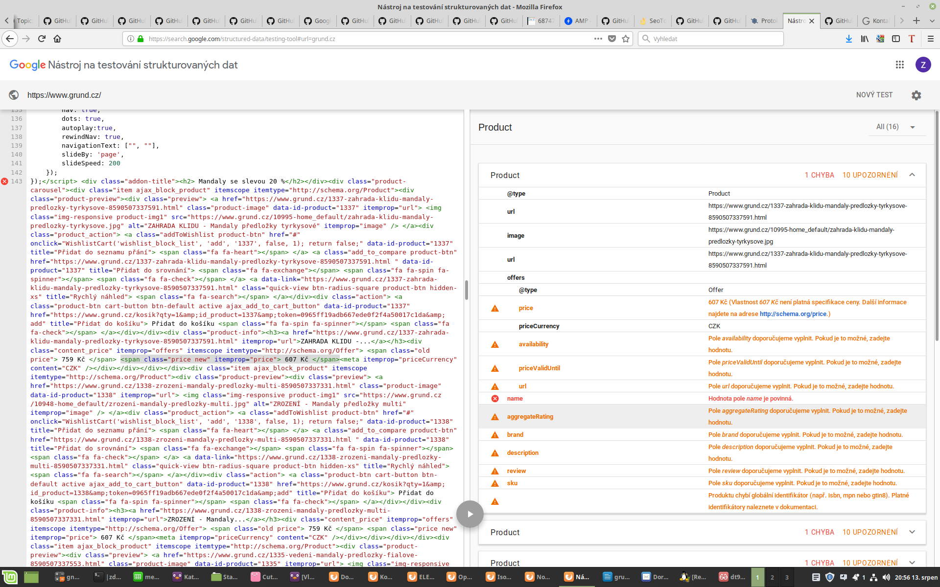Viewport: 940px width, 587px height.
Task: Switch to workspace 2 in the panel
Action: [772, 577]
